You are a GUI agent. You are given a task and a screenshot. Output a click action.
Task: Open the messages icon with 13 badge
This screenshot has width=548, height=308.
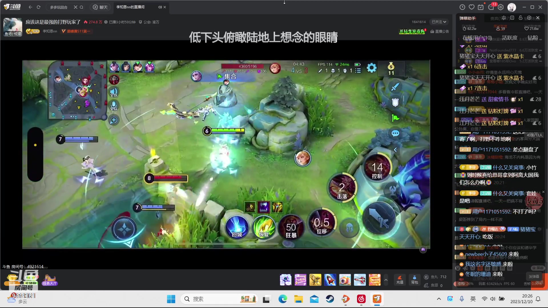pos(491,7)
